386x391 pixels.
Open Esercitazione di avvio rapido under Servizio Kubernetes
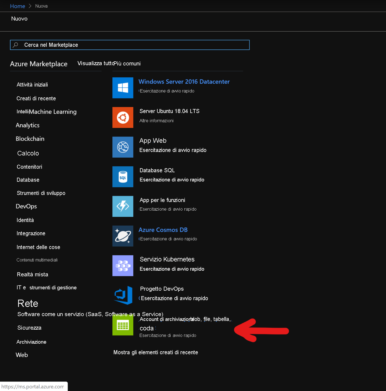pos(172,269)
